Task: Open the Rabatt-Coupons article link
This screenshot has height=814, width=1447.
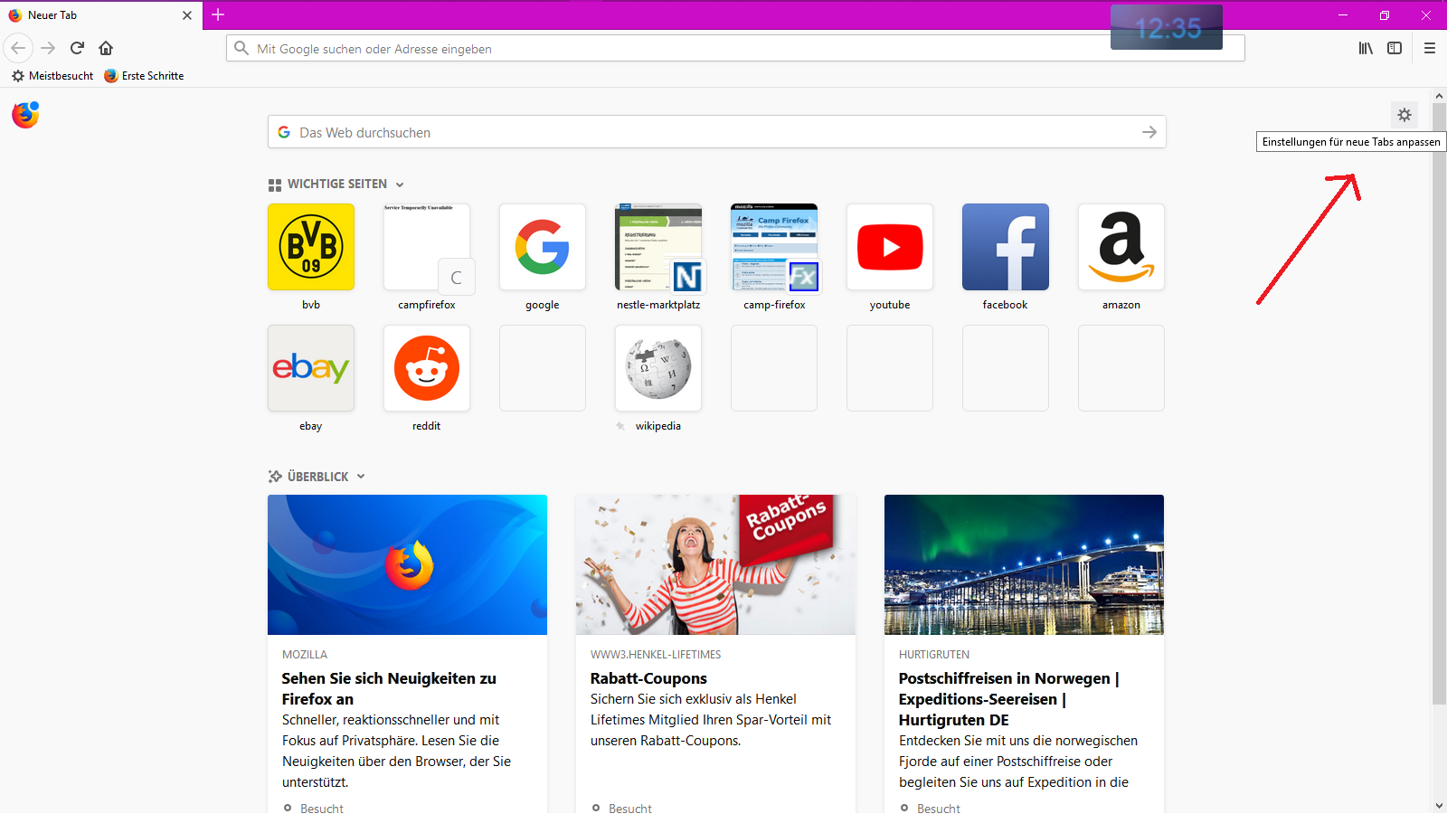Action: tap(648, 678)
